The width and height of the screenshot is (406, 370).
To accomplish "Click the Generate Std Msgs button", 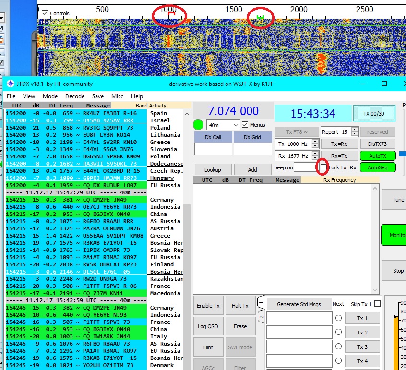I will pos(299,304).
